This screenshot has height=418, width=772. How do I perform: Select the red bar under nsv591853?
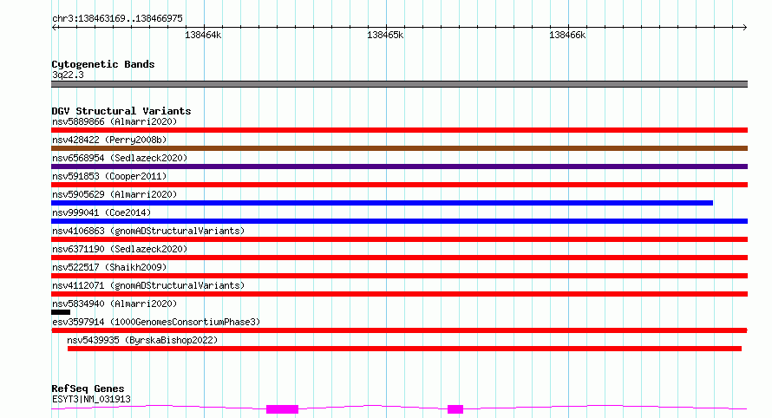coord(399,185)
